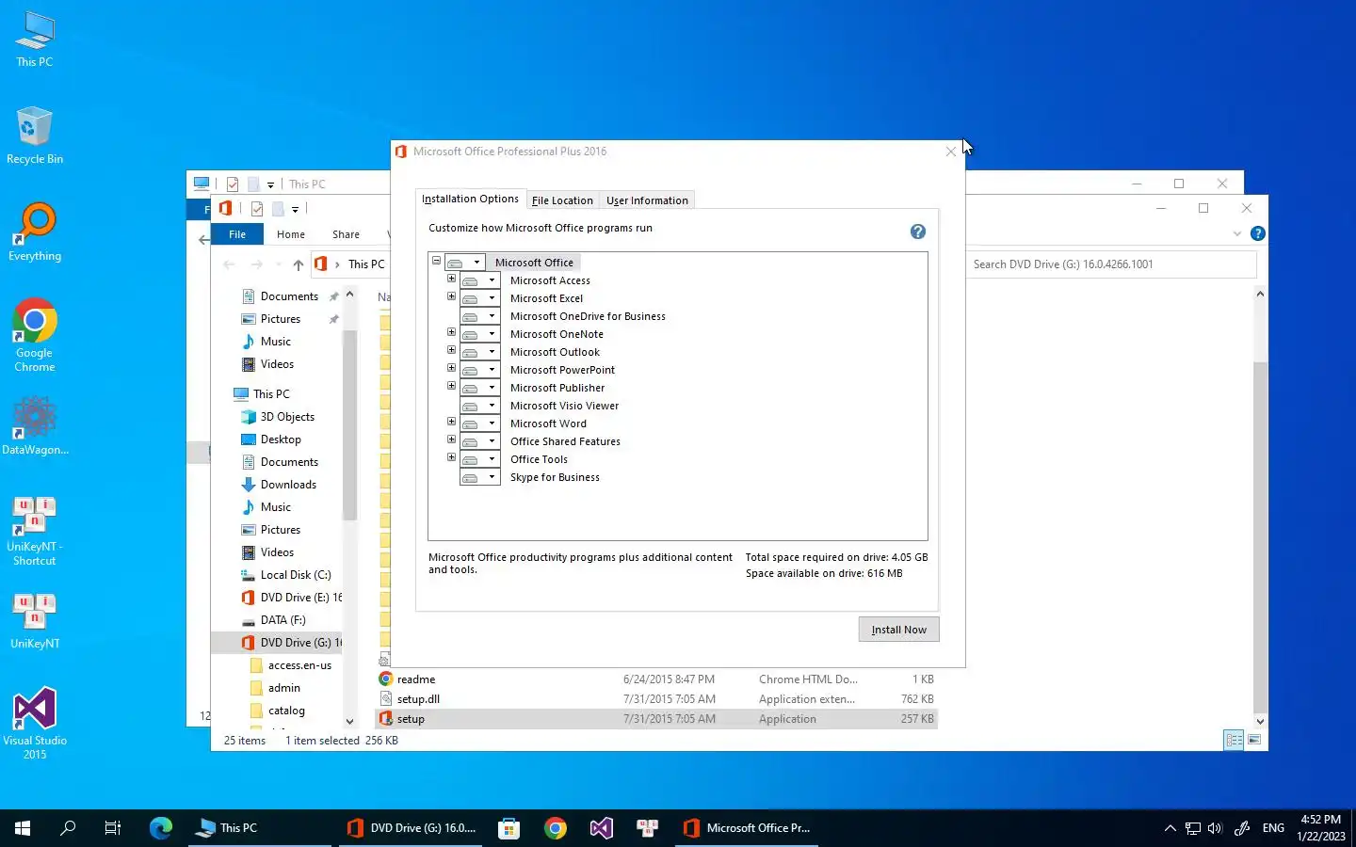Collapse the Microsoft Office root tree node
Screen dimensions: 1356x847
[436, 261]
